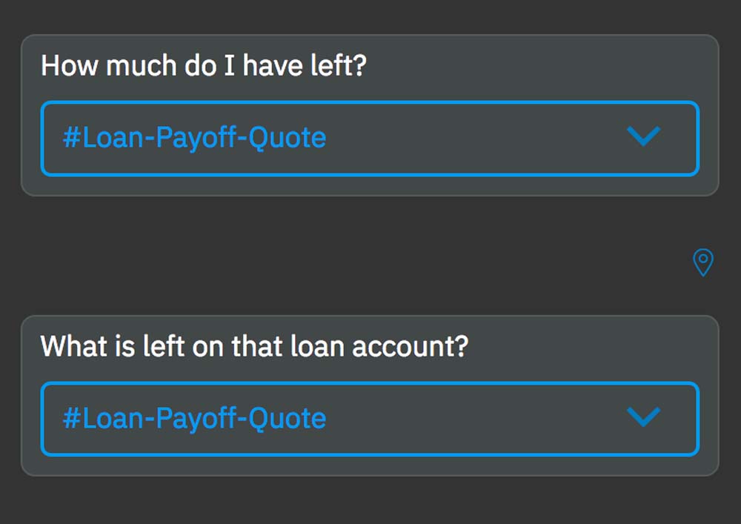This screenshot has height=524, width=741.
Task: Click chevron arrow under "How much do I have left?"
Action: [x=643, y=136]
